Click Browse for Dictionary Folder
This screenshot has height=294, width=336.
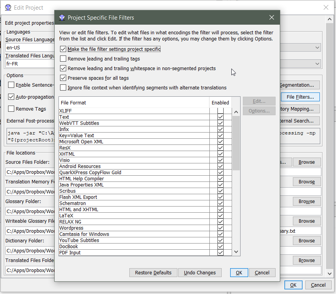307,240
